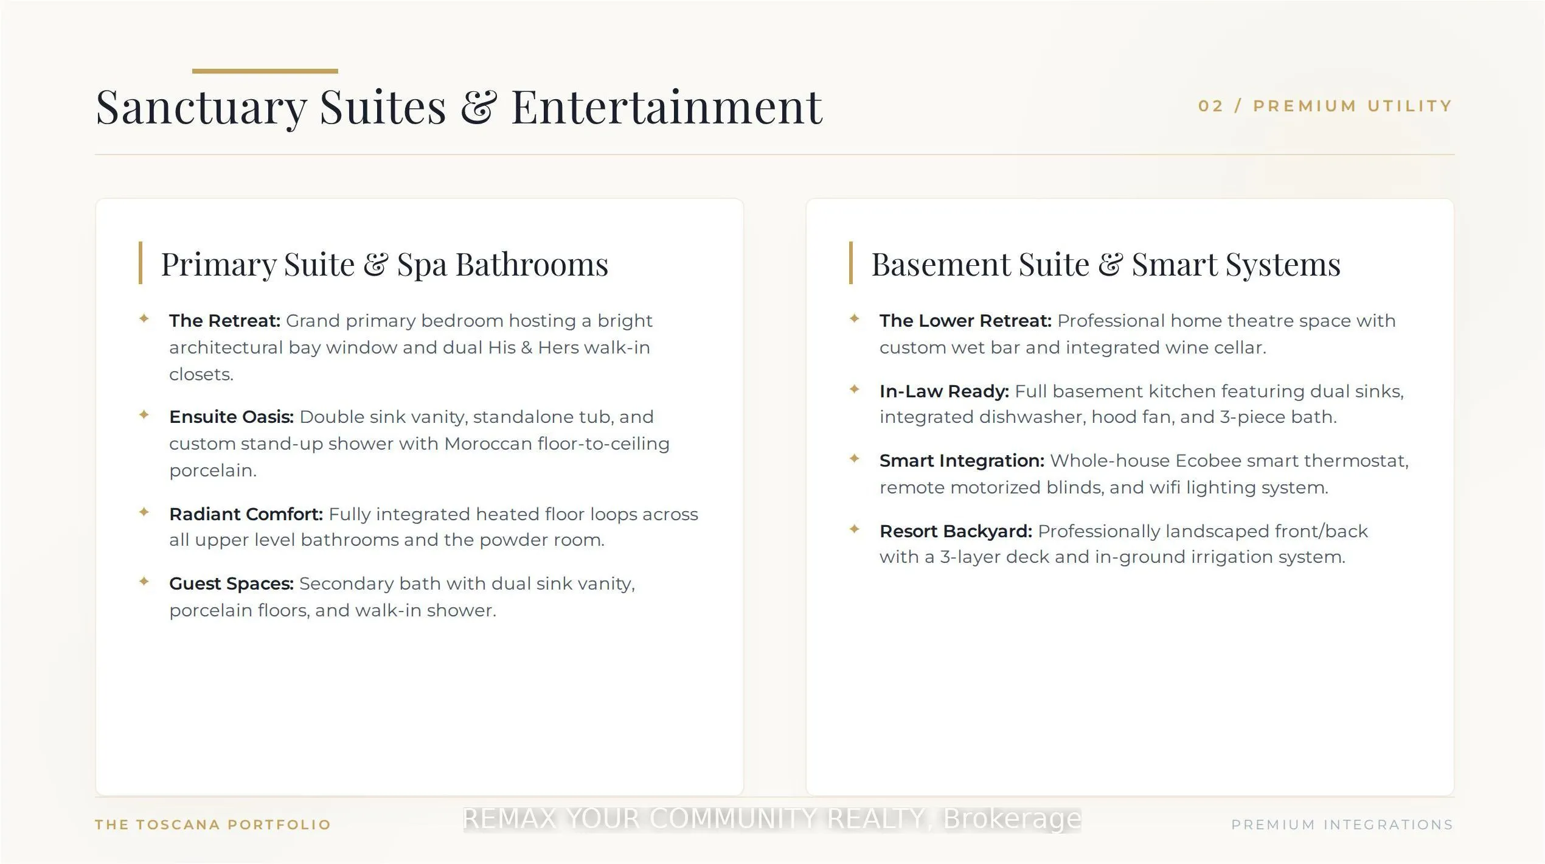The image size is (1545, 864).
Task: Click the Smart Integration bold label
Action: pyautogui.click(x=962, y=461)
